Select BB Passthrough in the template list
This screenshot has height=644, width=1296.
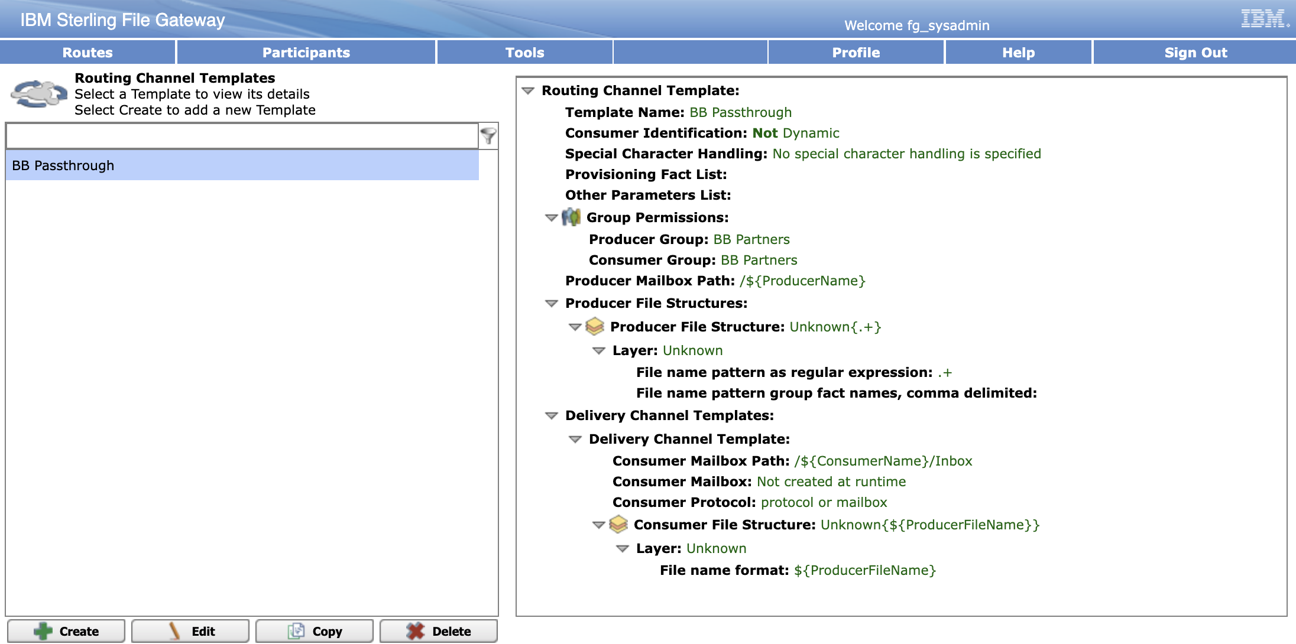click(242, 165)
